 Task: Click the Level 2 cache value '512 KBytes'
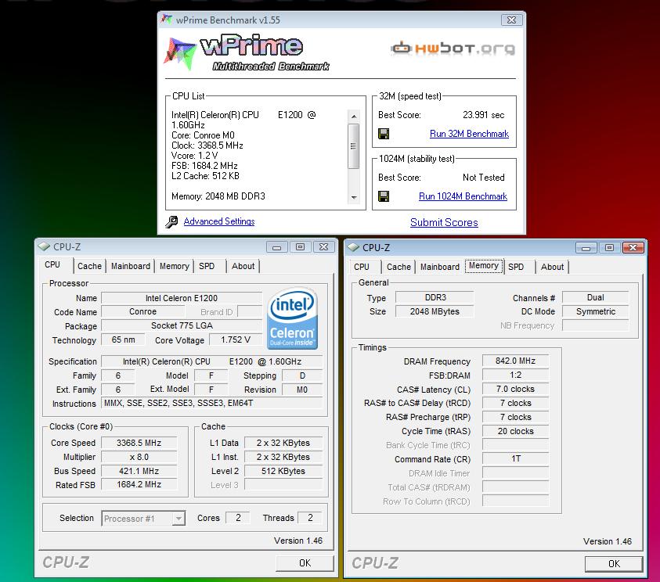click(283, 471)
